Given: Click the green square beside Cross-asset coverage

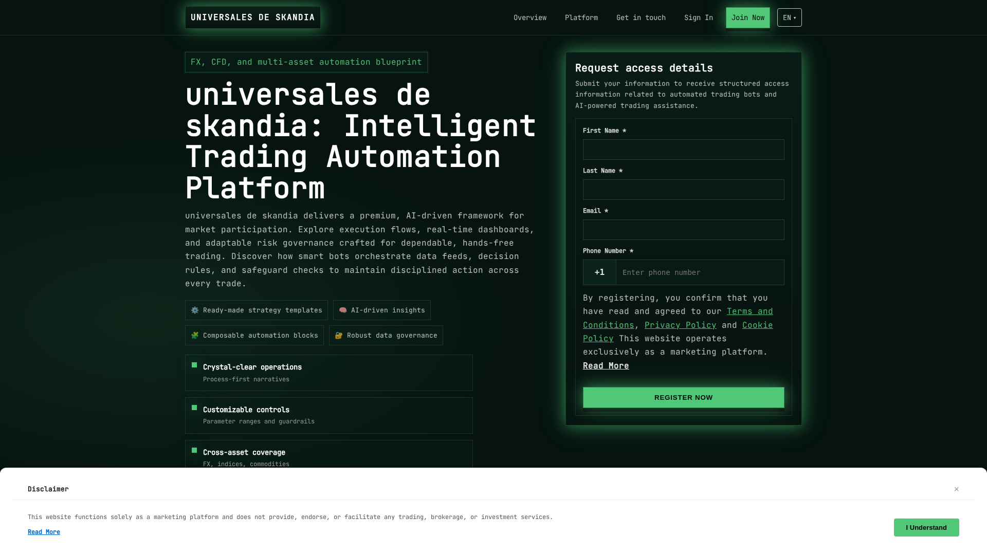Looking at the screenshot, I should tap(194, 450).
